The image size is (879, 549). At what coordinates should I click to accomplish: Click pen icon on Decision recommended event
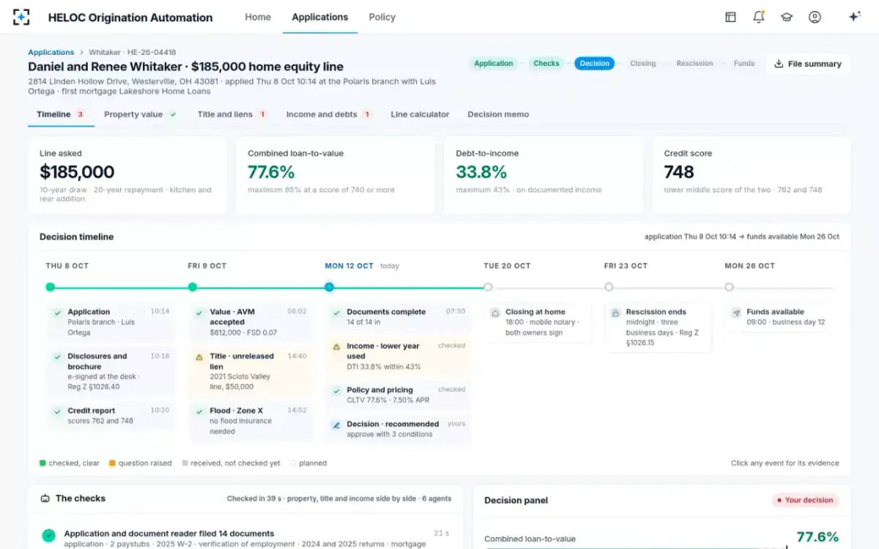[x=336, y=425]
